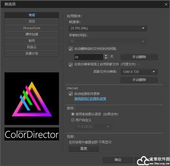Switch to the DirectorZone tab
The height and width of the screenshot is (166, 170).
coord(32,28)
